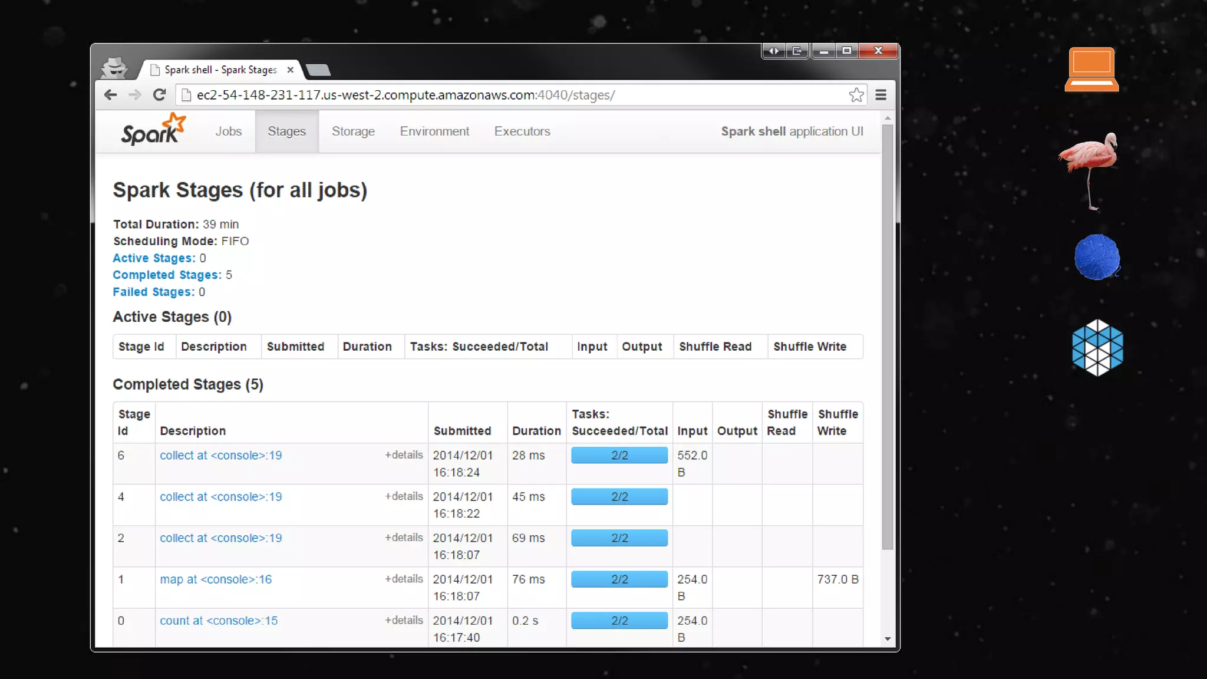The image size is (1207, 679).
Task: Expand +details for stage 6
Action: [404, 455]
